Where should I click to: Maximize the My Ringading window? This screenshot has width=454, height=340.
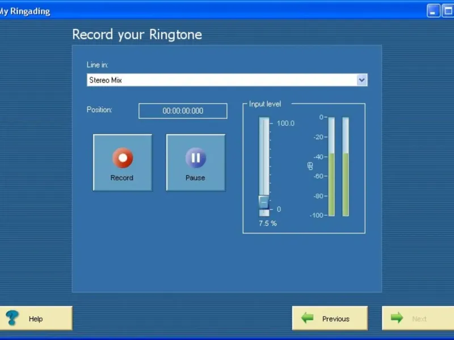(448, 11)
